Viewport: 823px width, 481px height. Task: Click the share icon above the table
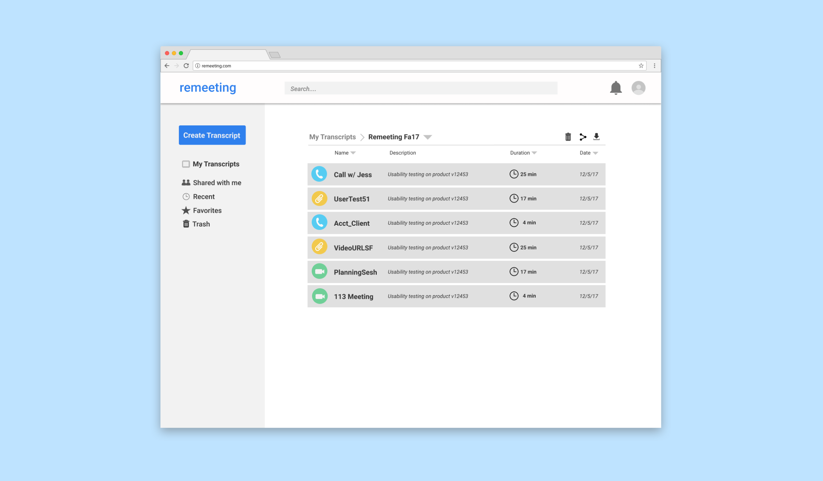(582, 137)
